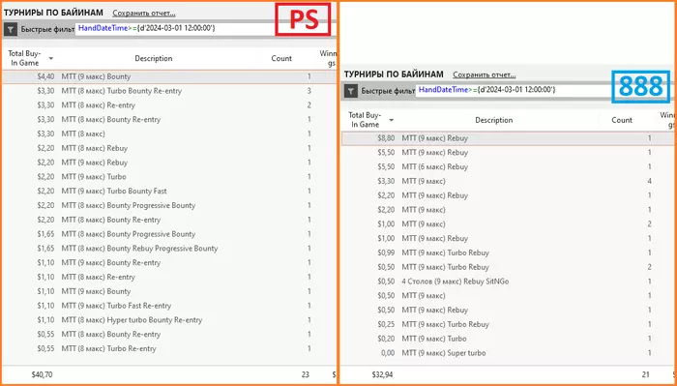Select row 'MTT (8 макс) Bounty Re-entry' $0,55
This screenshot has width=677, height=386.
[x=169, y=335]
